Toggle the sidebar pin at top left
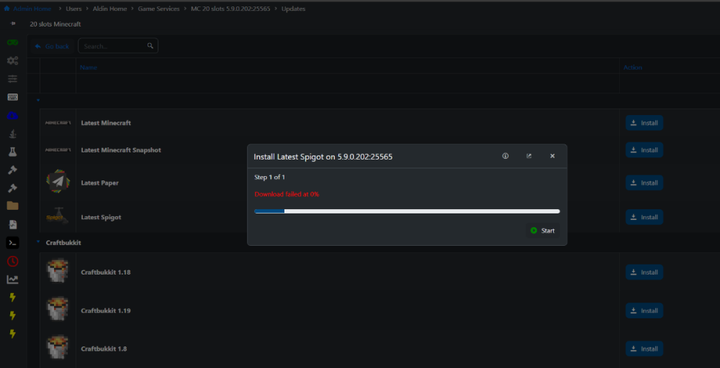Viewport: 720px width, 368px height. point(13,24)
